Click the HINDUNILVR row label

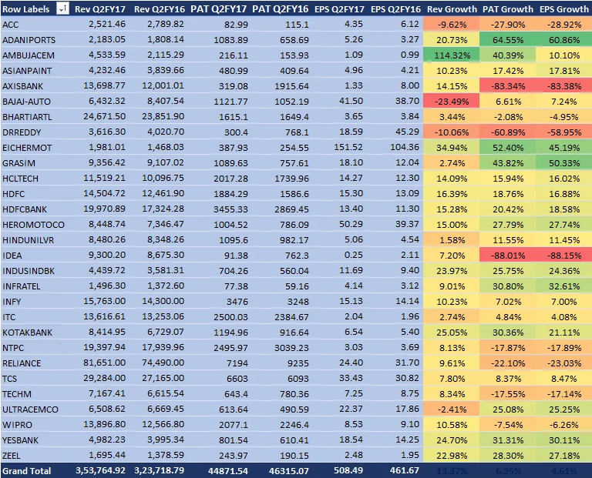(x=28, y=240)
